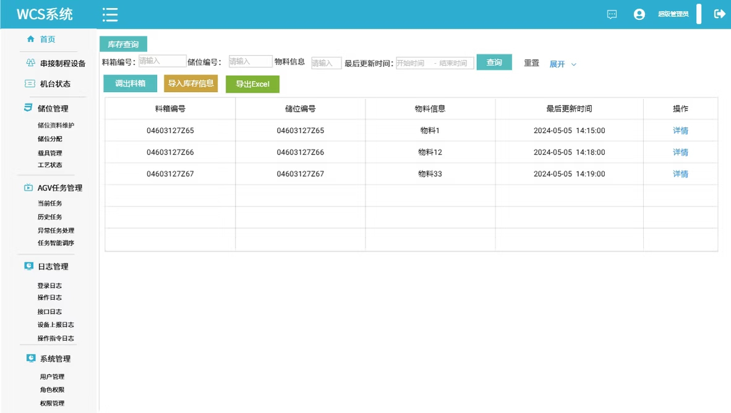Click the logout exit icon
This screenshot has width=731, height=413.
click(719, 14)
